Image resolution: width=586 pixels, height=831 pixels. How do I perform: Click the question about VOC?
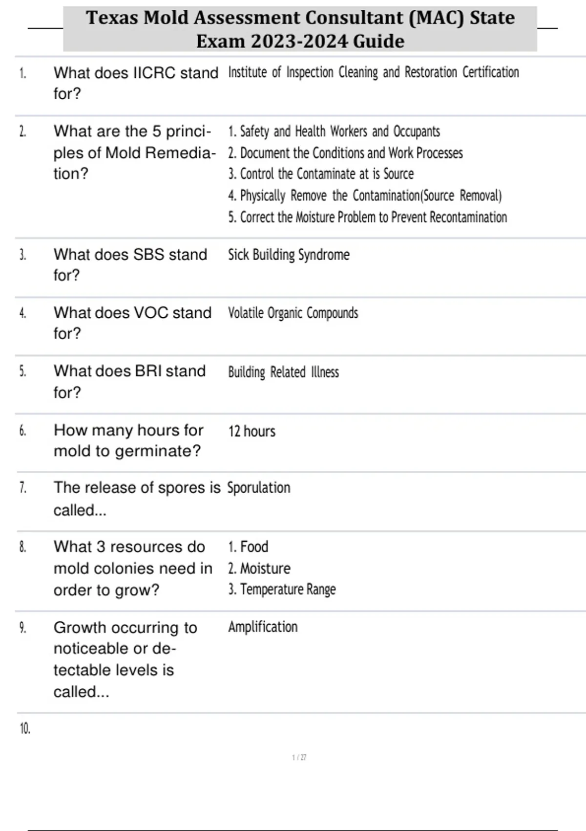pos(132,323)
